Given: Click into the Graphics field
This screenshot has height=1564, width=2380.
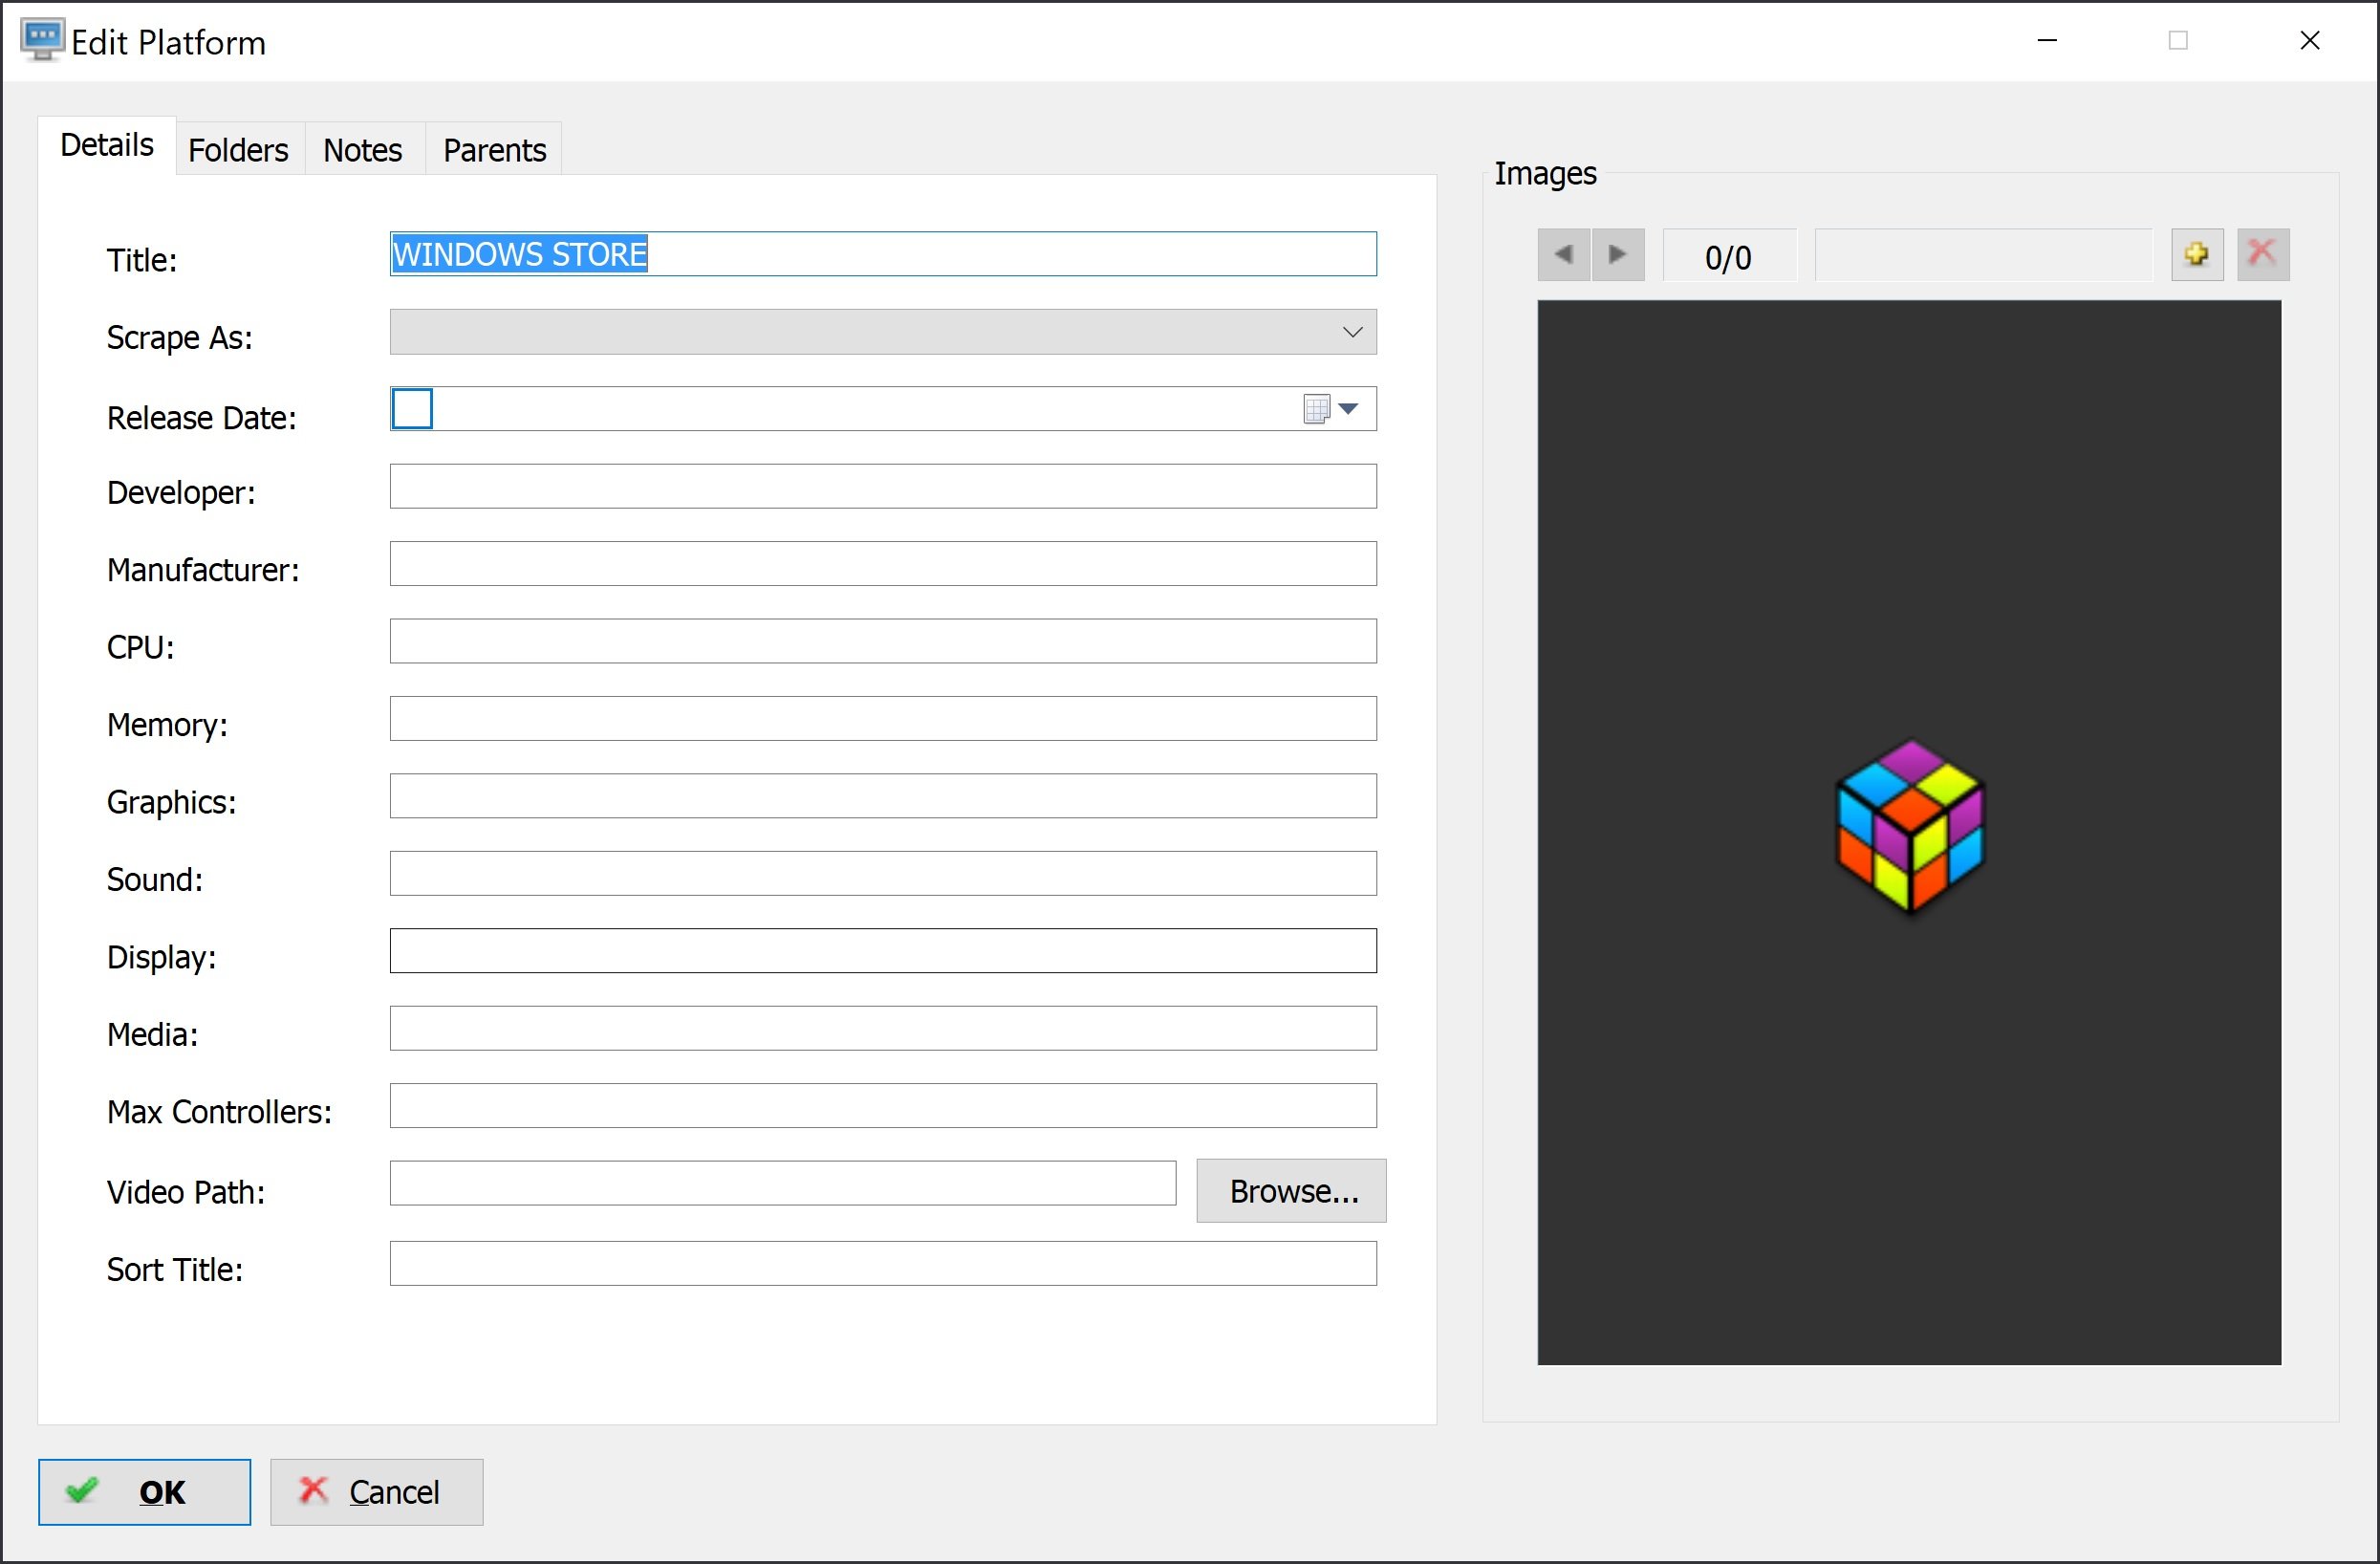Looking at the screenshot, I should click(883, 796).
